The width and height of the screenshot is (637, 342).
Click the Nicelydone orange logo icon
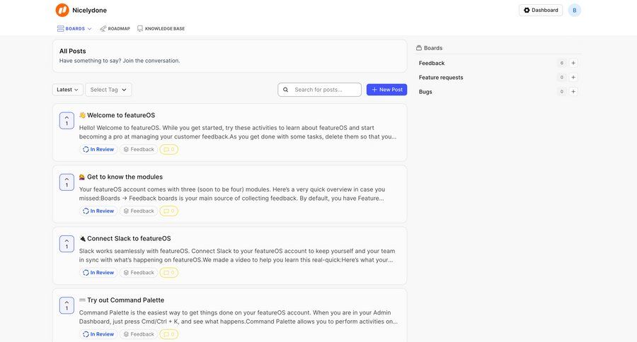(x=62, y=10)
